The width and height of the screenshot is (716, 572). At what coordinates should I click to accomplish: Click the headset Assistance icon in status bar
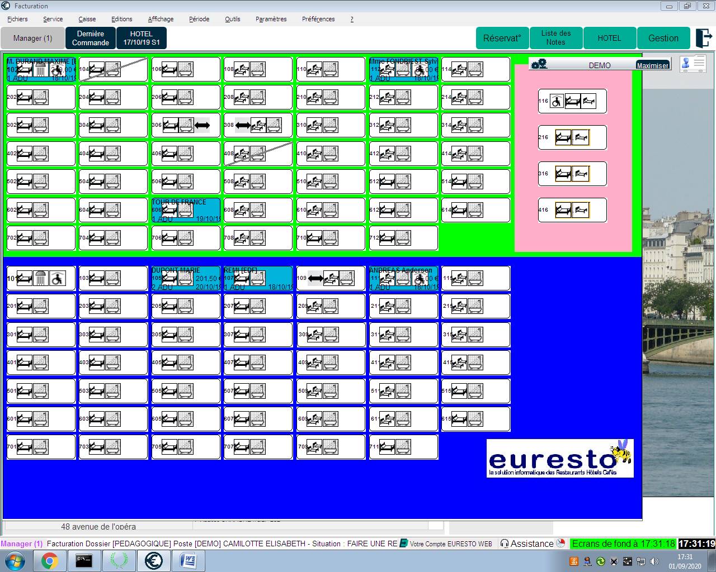tap(505, 544)
